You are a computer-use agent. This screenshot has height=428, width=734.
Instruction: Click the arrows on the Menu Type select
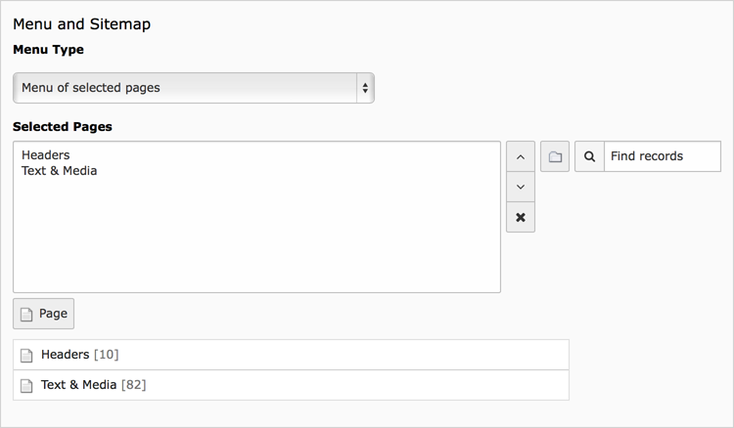click(365, 88)
